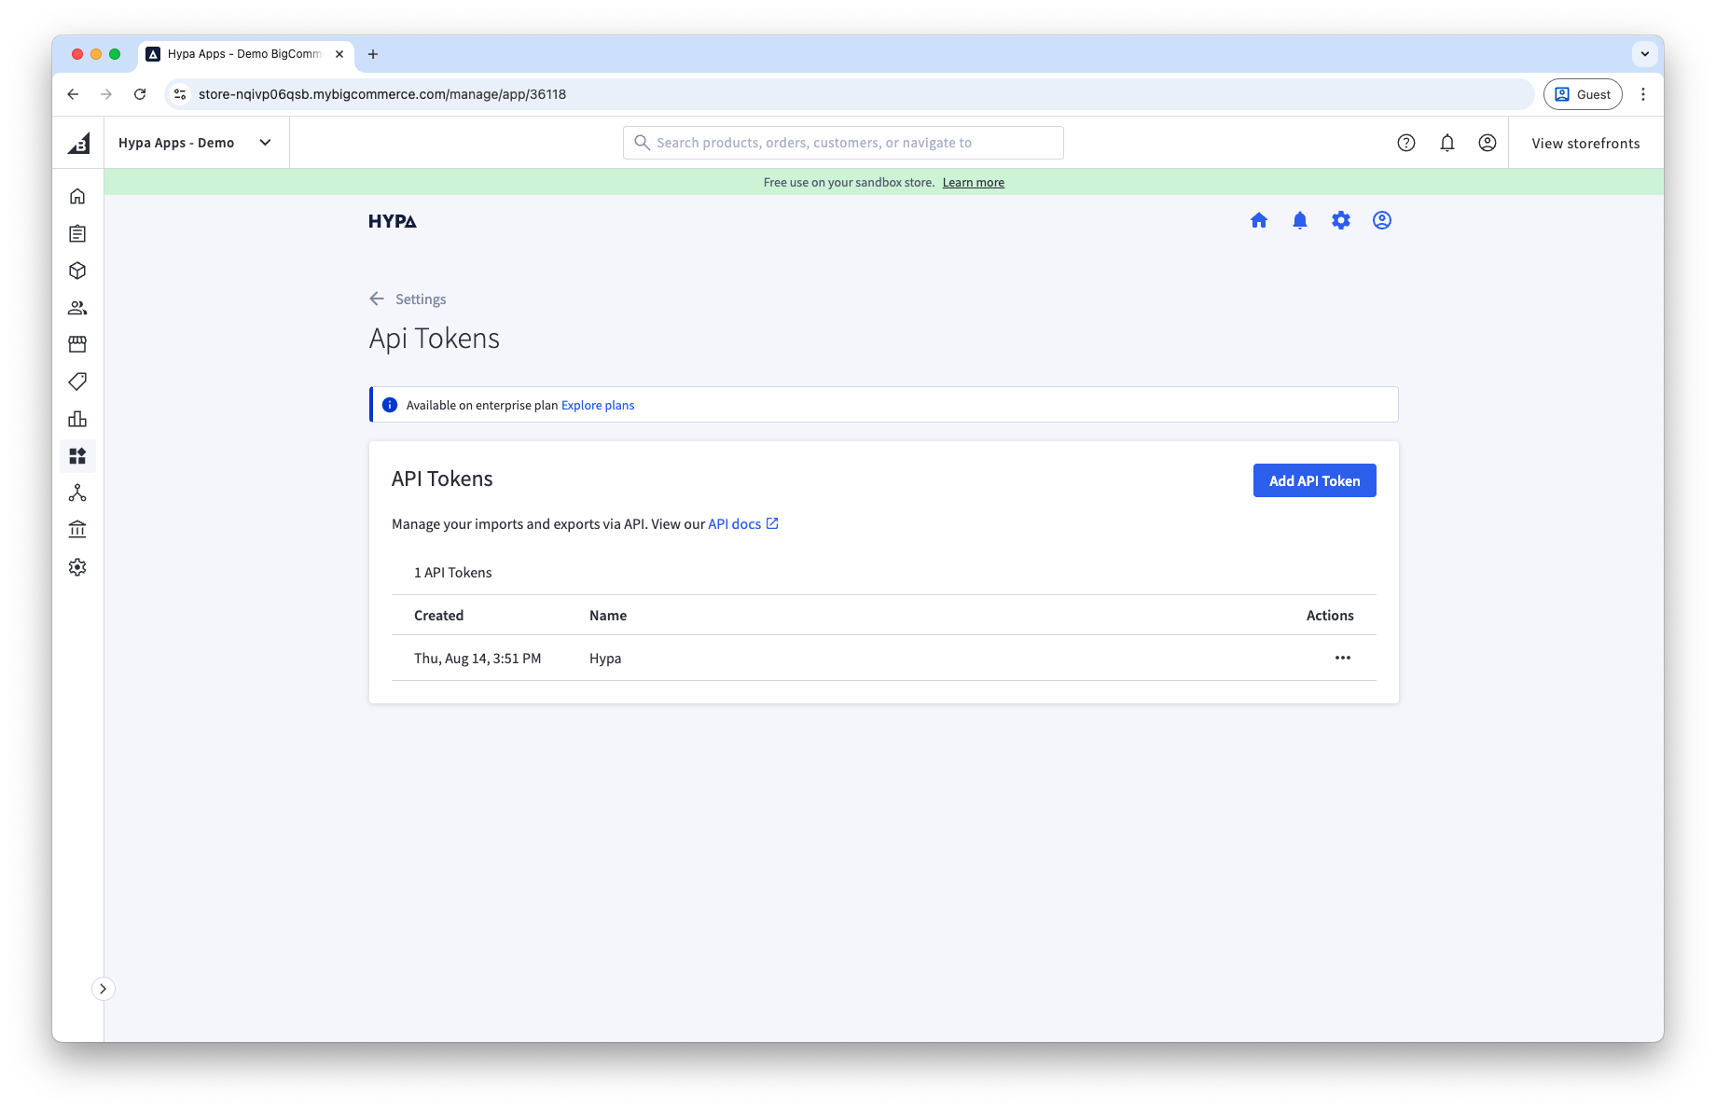This screenshot has width=1716, height=1111.
Task: Click the enterprise plan info icon
Action: (390, 405)
